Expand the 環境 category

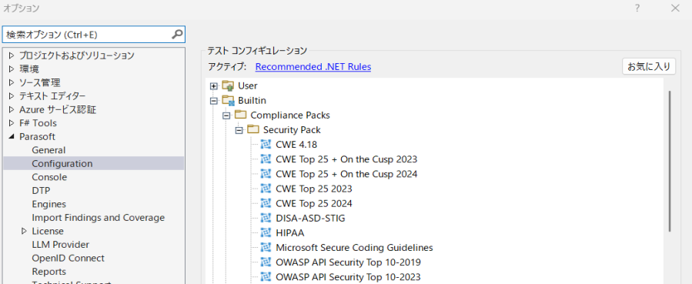(x=12, y=68)
